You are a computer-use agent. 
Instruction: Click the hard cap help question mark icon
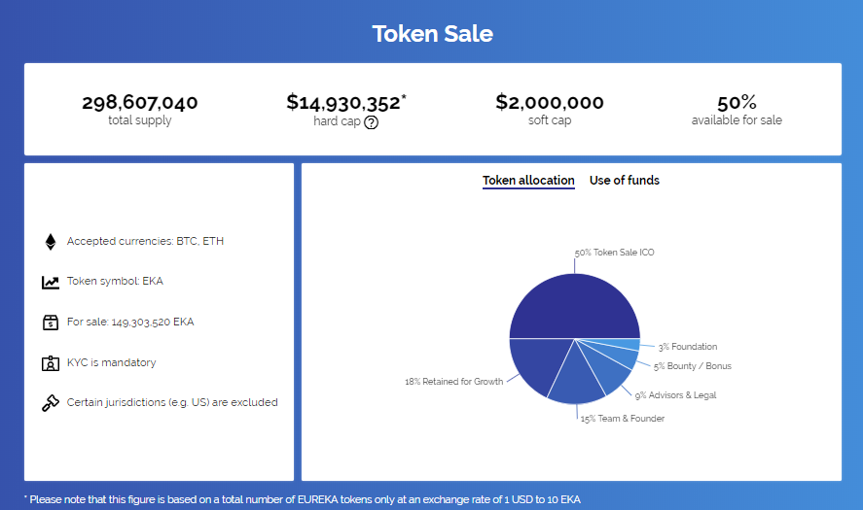click(371, 122)
